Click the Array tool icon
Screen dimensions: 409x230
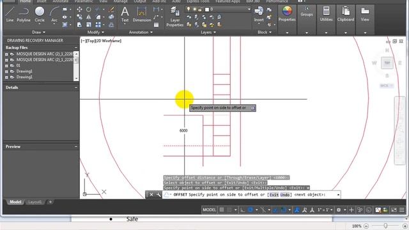click(x=98, y=25)
